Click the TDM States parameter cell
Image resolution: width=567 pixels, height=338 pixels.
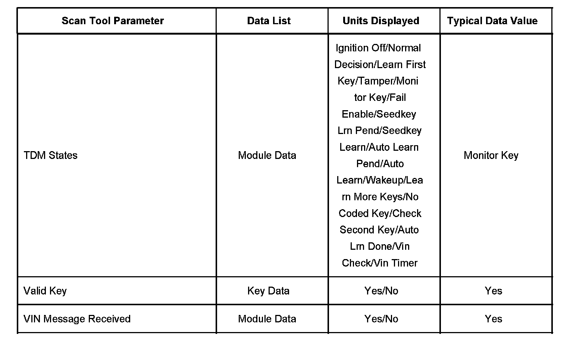pos(51,155)
